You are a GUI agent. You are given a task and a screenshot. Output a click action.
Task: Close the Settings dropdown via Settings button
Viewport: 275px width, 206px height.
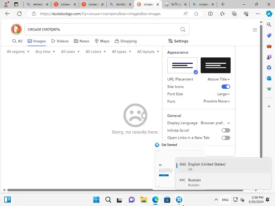[178, 41]
